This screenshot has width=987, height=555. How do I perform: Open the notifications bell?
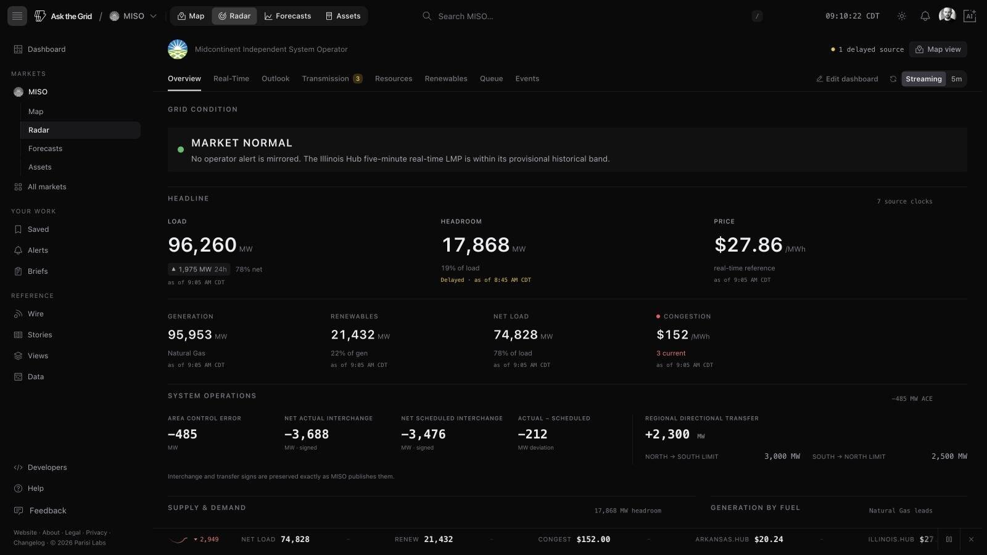925,16
